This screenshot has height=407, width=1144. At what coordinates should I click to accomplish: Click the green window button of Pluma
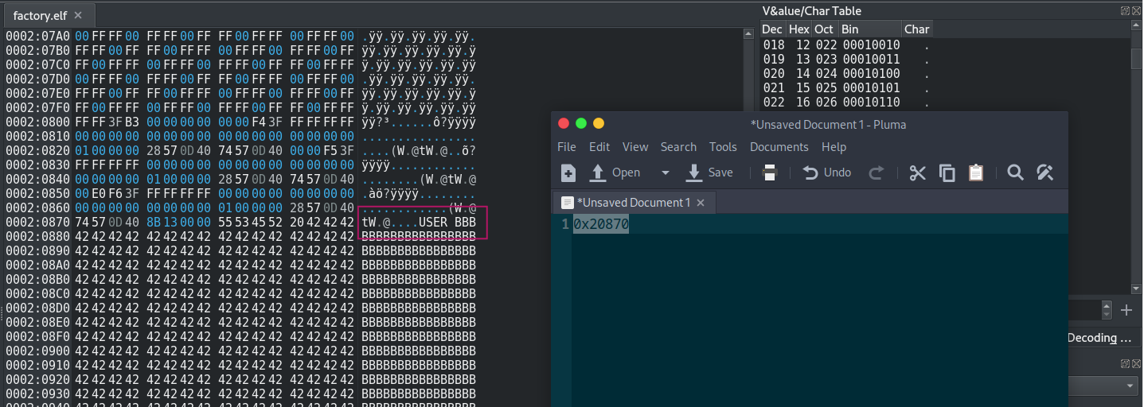[x=581, y=123]
